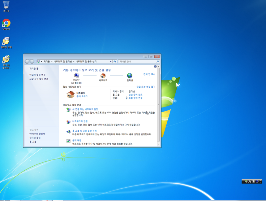Open 어댑터 설정 변경 in the sidebar

click(x=37, y=75)
